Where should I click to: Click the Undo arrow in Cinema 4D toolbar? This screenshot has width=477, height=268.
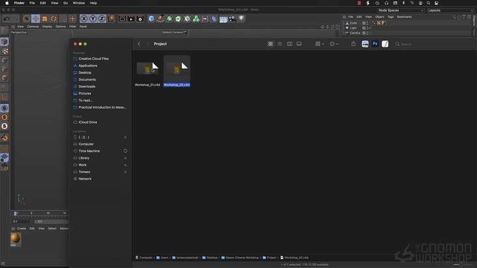coord(7,19)
